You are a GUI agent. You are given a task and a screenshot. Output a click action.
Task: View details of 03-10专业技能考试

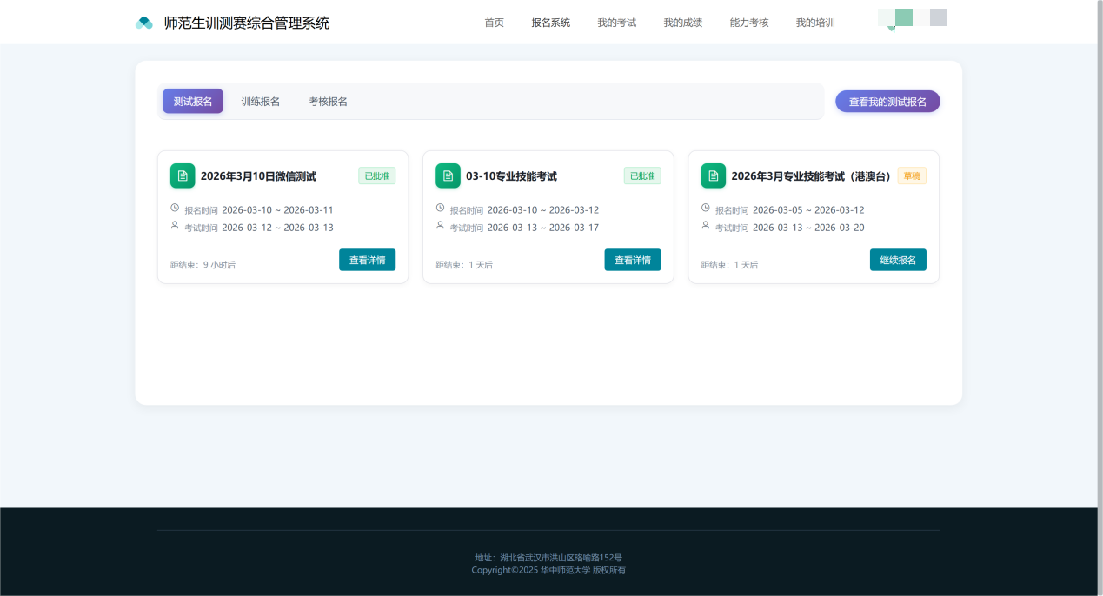point(633,260)
